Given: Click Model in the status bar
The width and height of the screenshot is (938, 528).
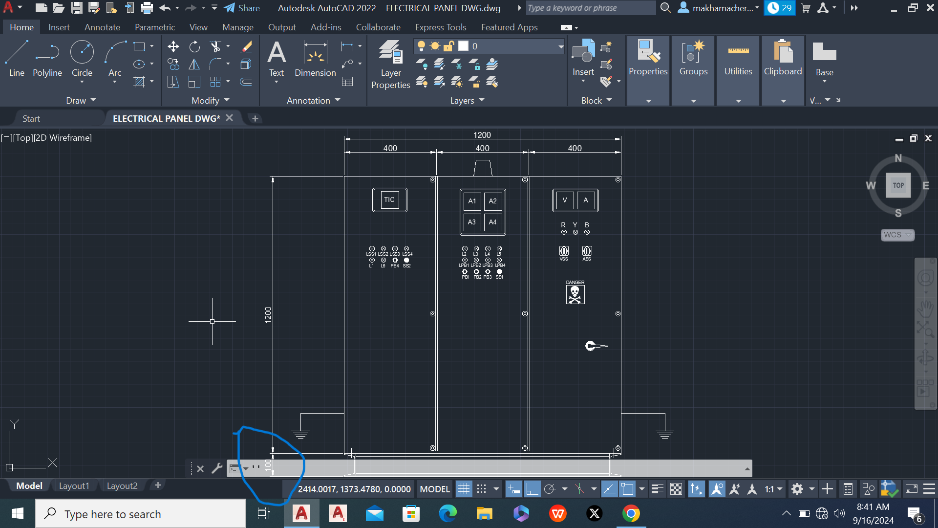Looking at the screenshot, I should point(434,488).
